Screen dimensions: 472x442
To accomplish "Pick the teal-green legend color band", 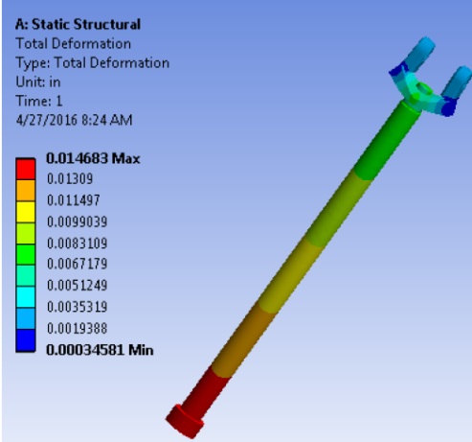I will [26, 276].
